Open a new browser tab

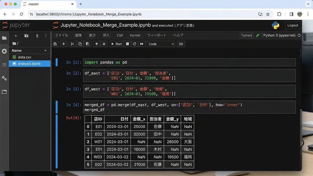pyautogui.click(x=81, y=4)
